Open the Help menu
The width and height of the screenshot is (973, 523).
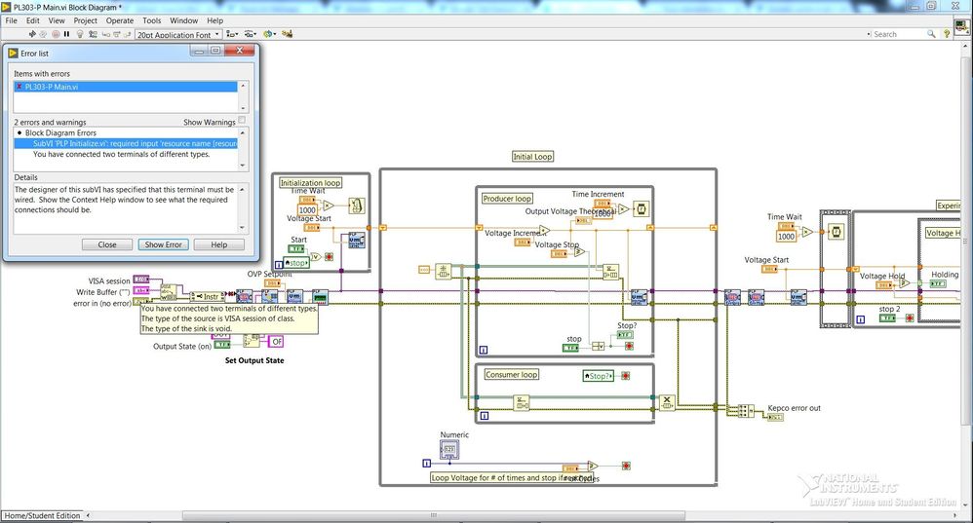[214, 20]
